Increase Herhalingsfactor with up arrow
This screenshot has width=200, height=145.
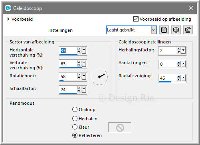[179, 49]
